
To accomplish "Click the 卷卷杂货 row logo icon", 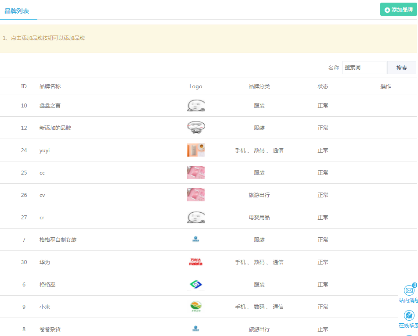I will (x=196, y=329).
